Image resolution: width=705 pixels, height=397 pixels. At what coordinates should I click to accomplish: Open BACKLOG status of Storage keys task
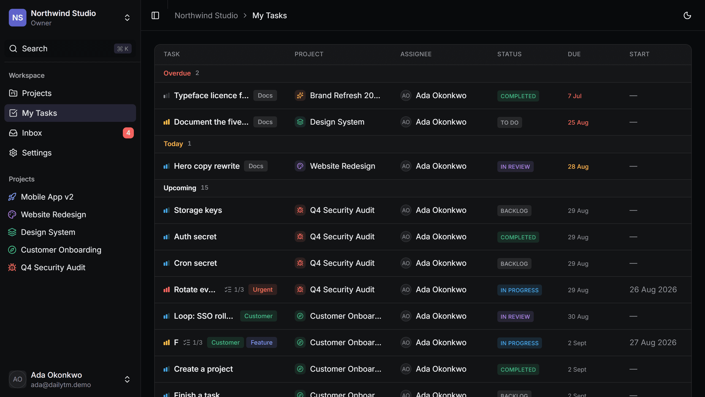(514, 211)
